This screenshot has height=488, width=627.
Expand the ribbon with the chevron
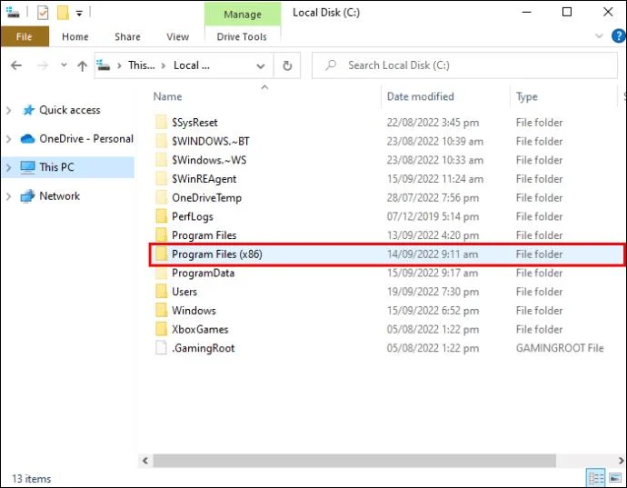click(599, 36)
